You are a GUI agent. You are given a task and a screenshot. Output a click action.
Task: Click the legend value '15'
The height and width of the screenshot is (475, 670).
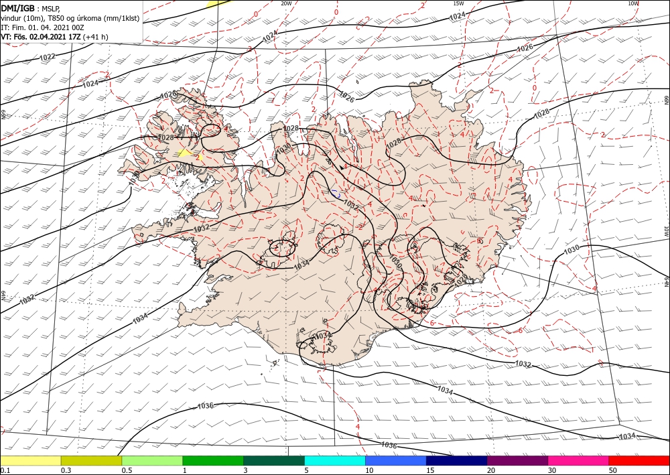coord(430,470)
